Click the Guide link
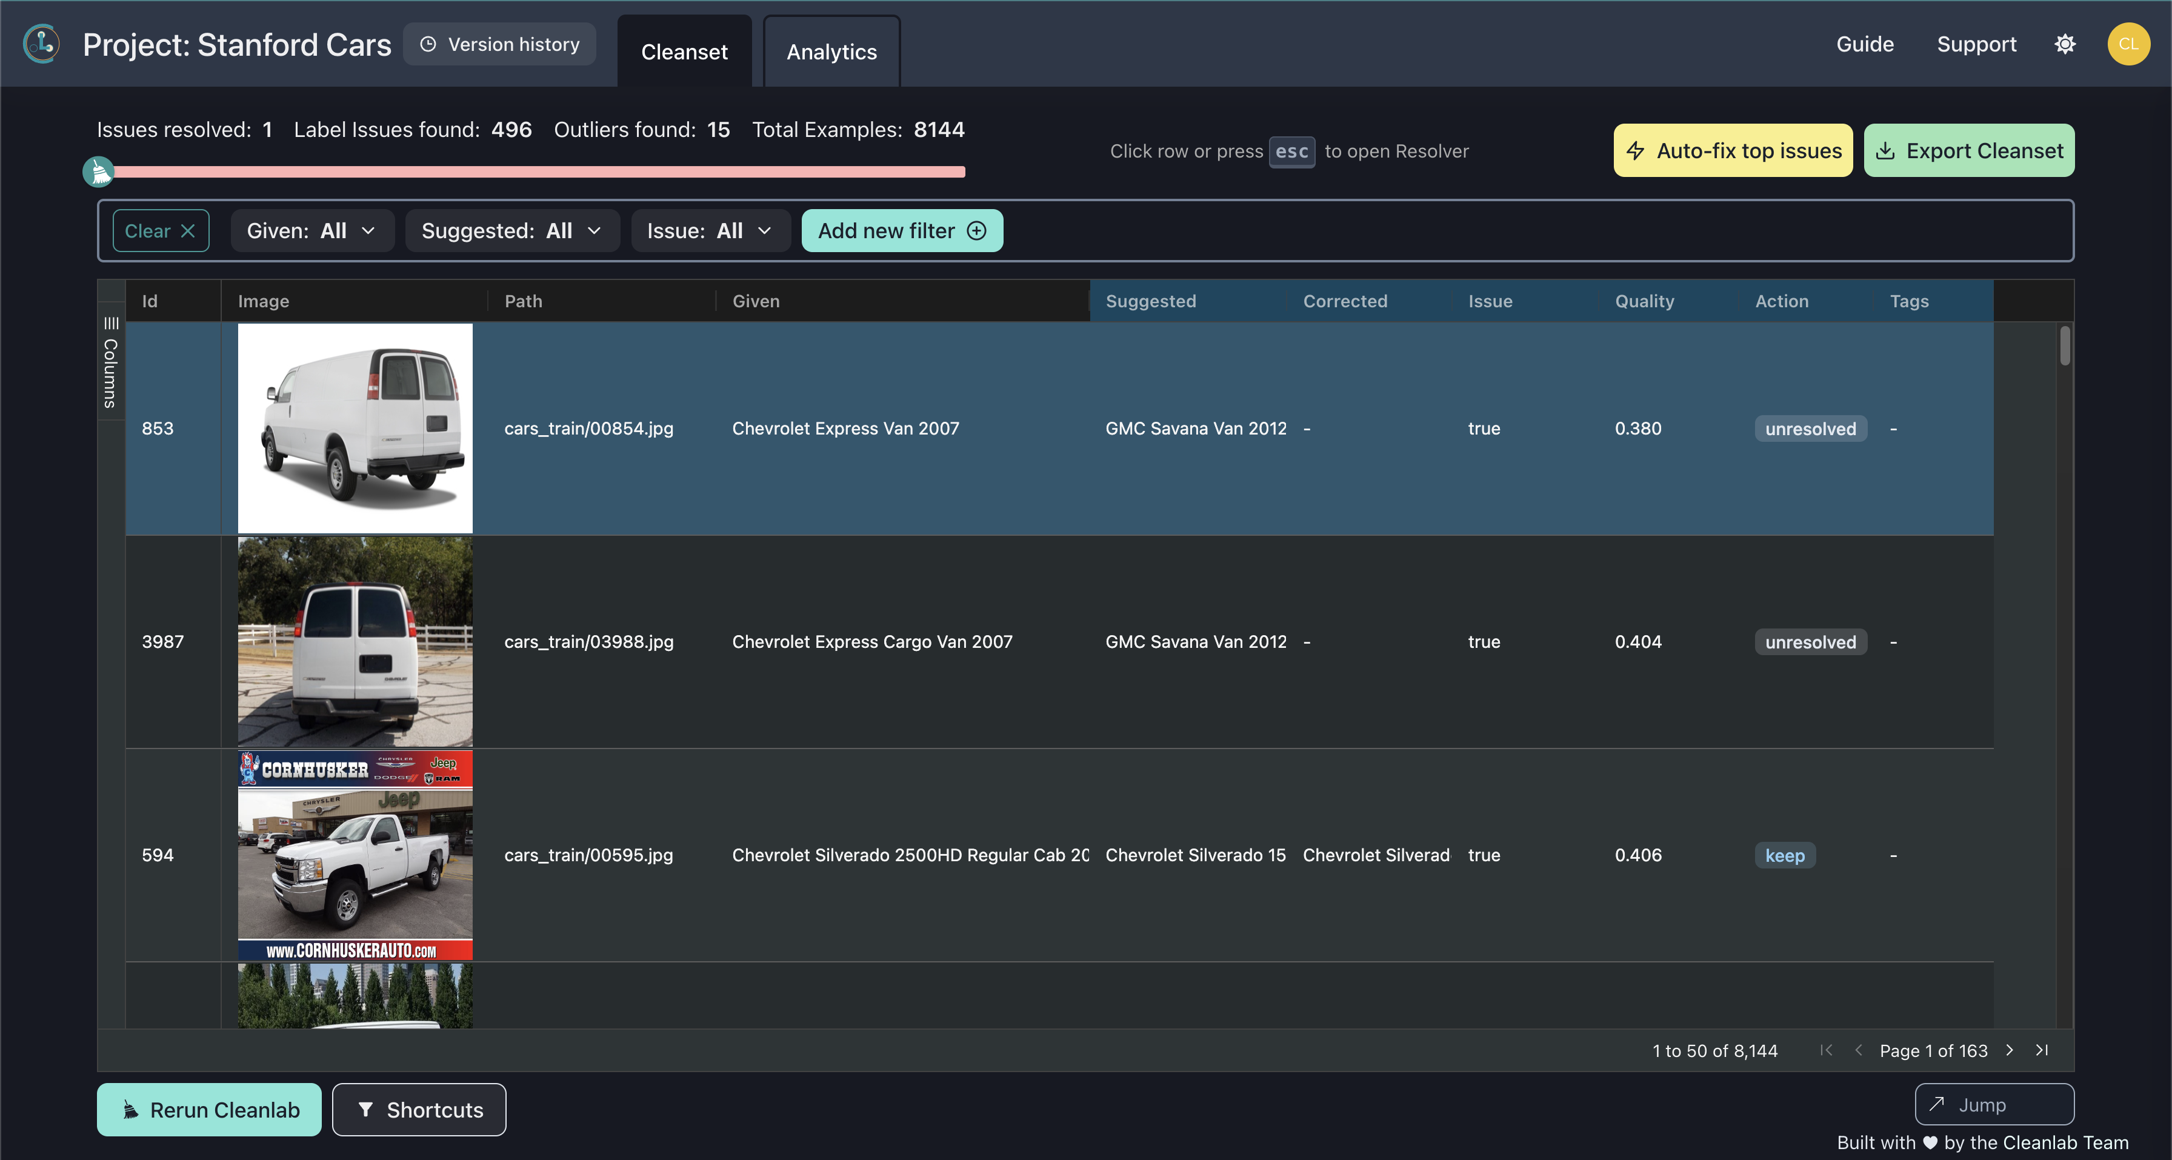The width and height of the screenshot is (2172, 1160). (x=1865, y=43)
